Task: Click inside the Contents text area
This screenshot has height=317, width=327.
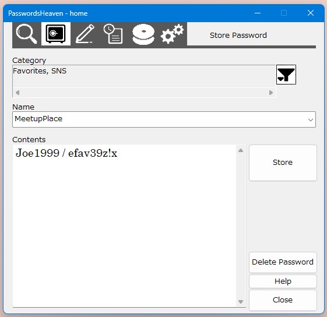Action: (x=124, y=226)
